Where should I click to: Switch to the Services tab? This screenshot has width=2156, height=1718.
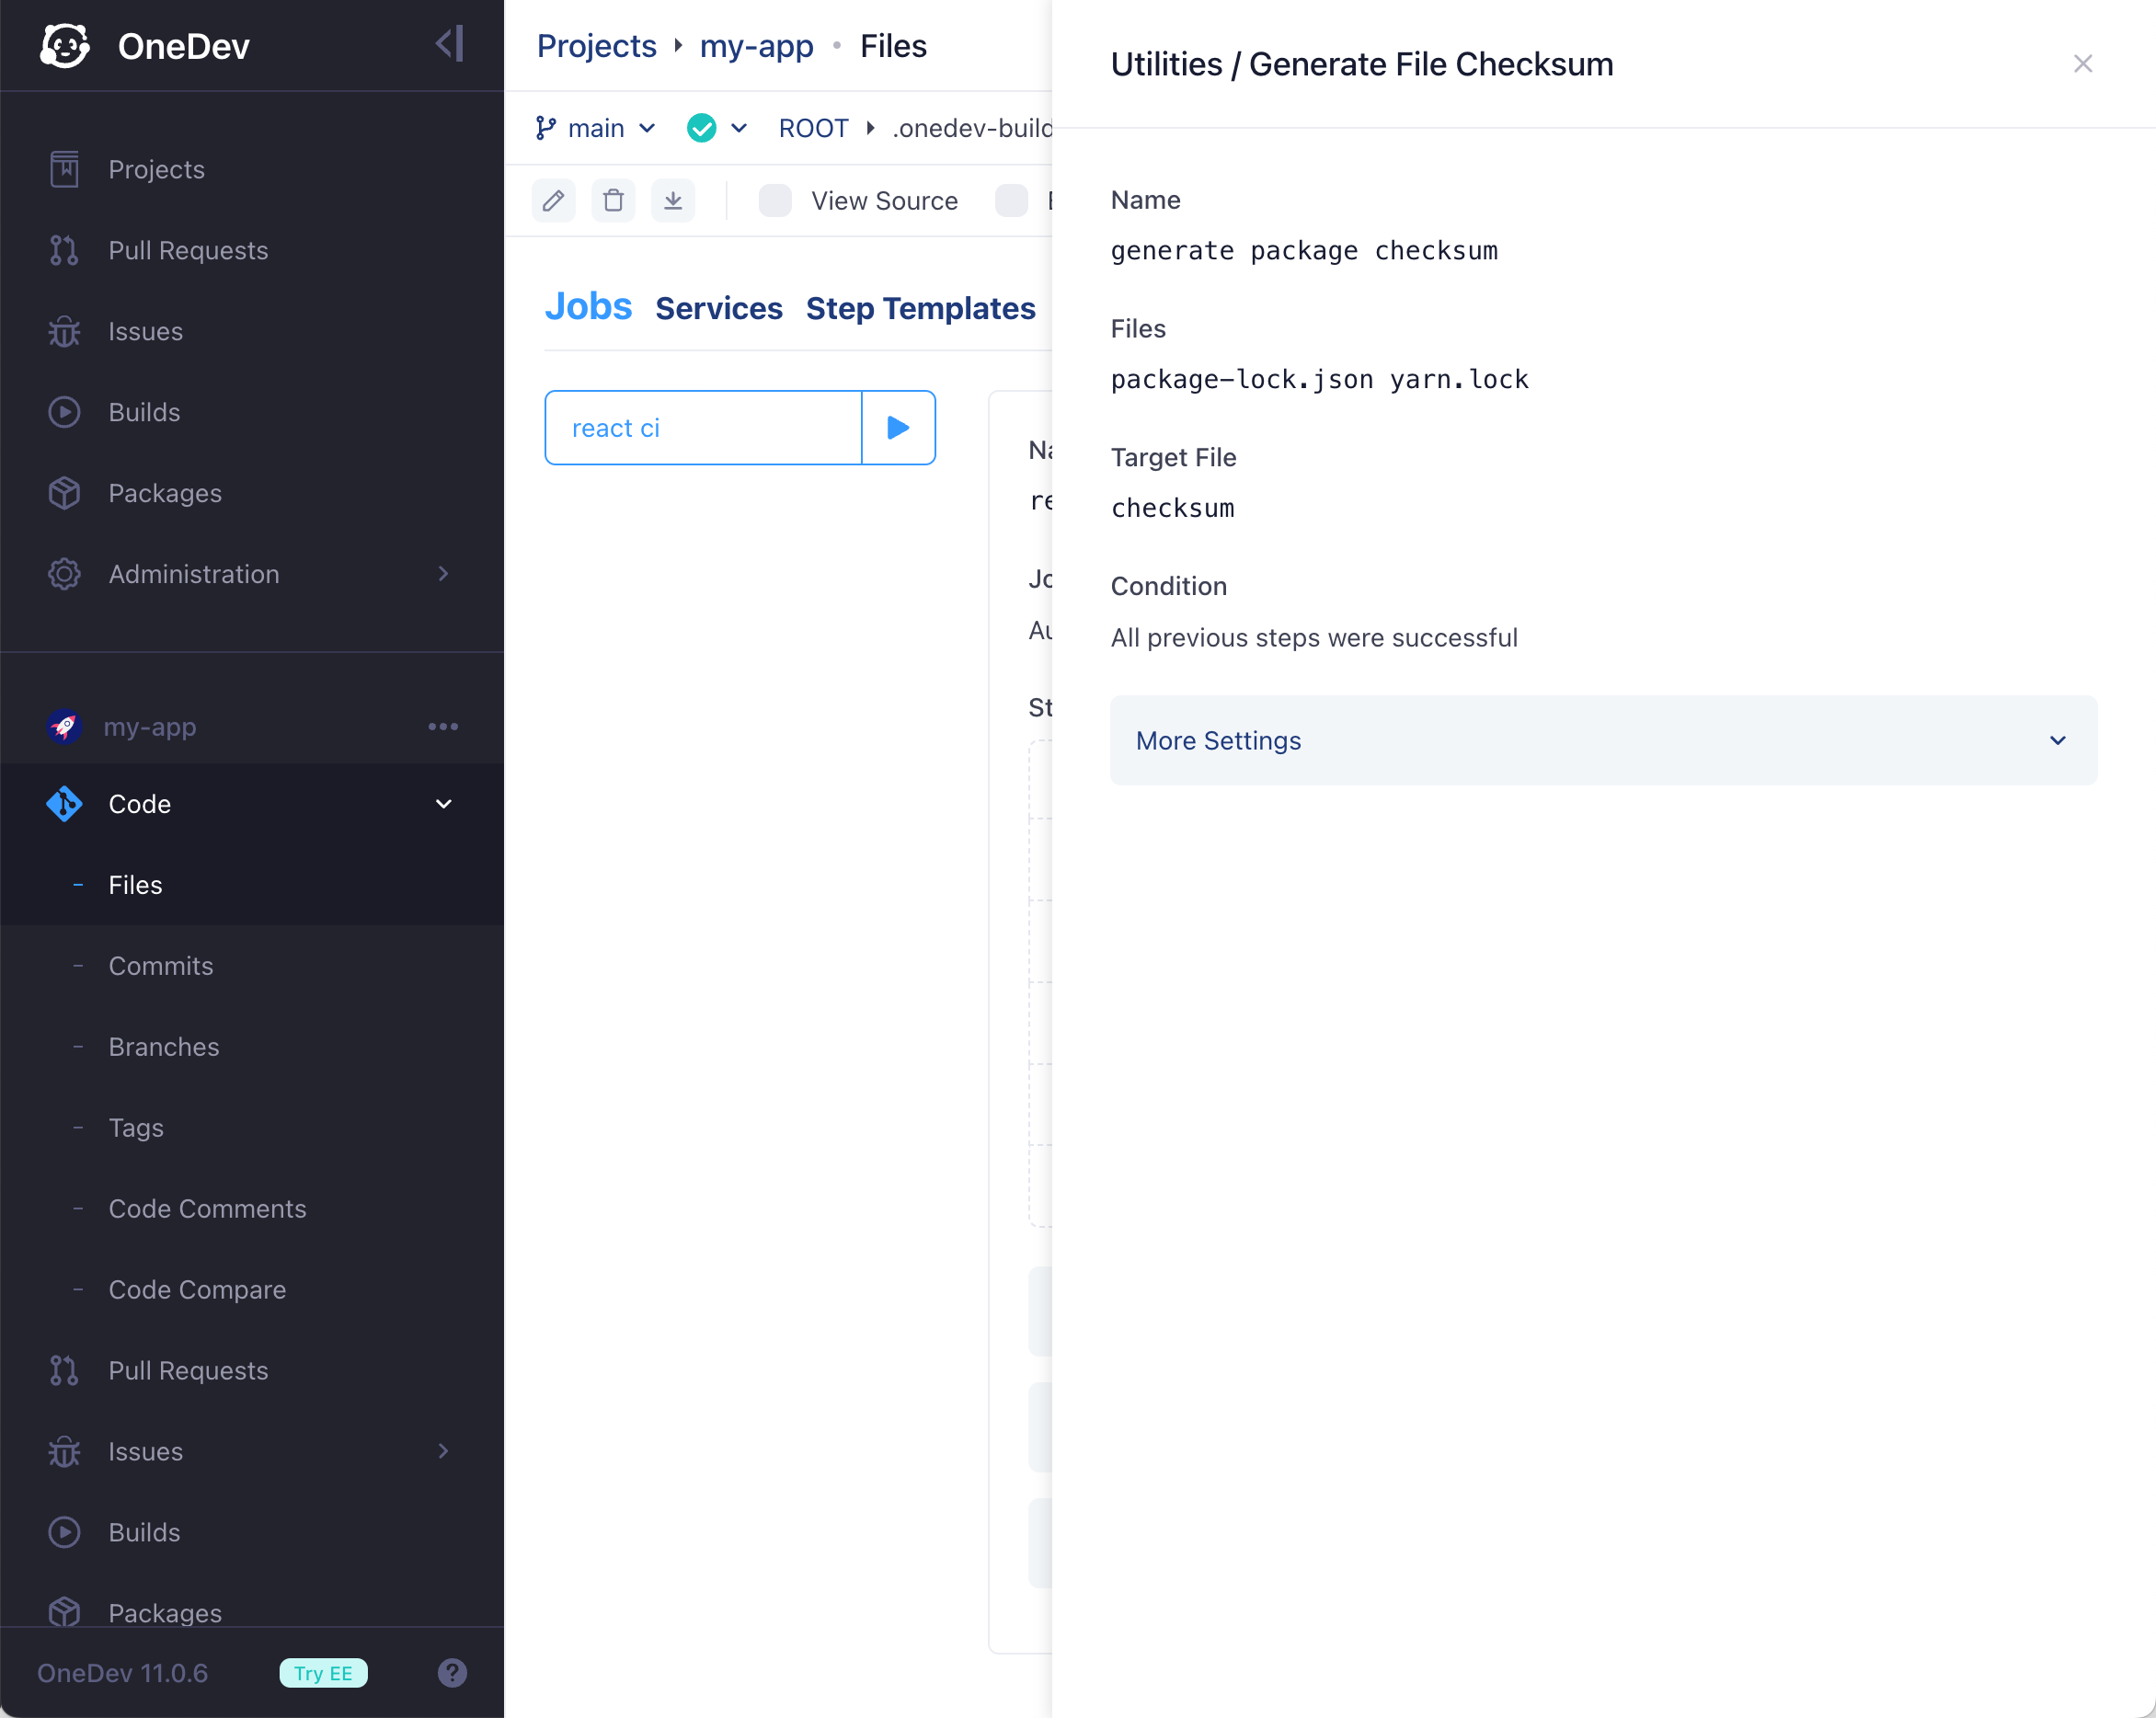718,308
